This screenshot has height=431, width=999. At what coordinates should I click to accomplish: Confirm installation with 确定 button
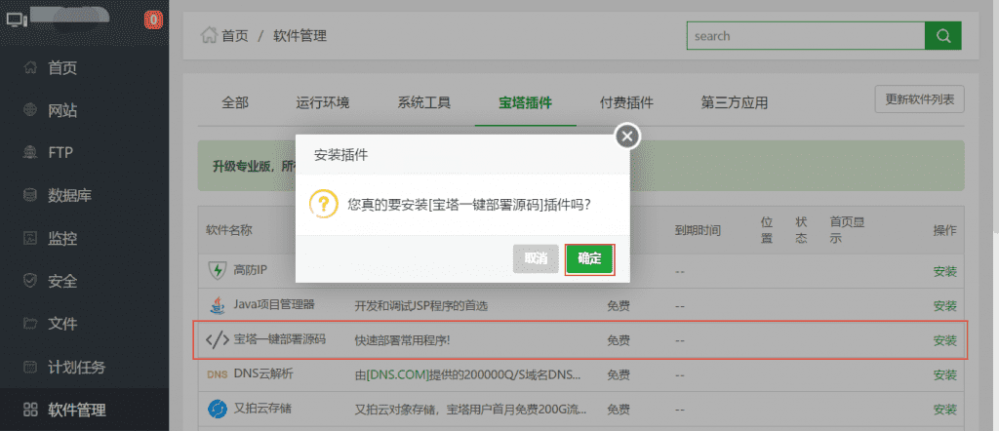point(589,258)
